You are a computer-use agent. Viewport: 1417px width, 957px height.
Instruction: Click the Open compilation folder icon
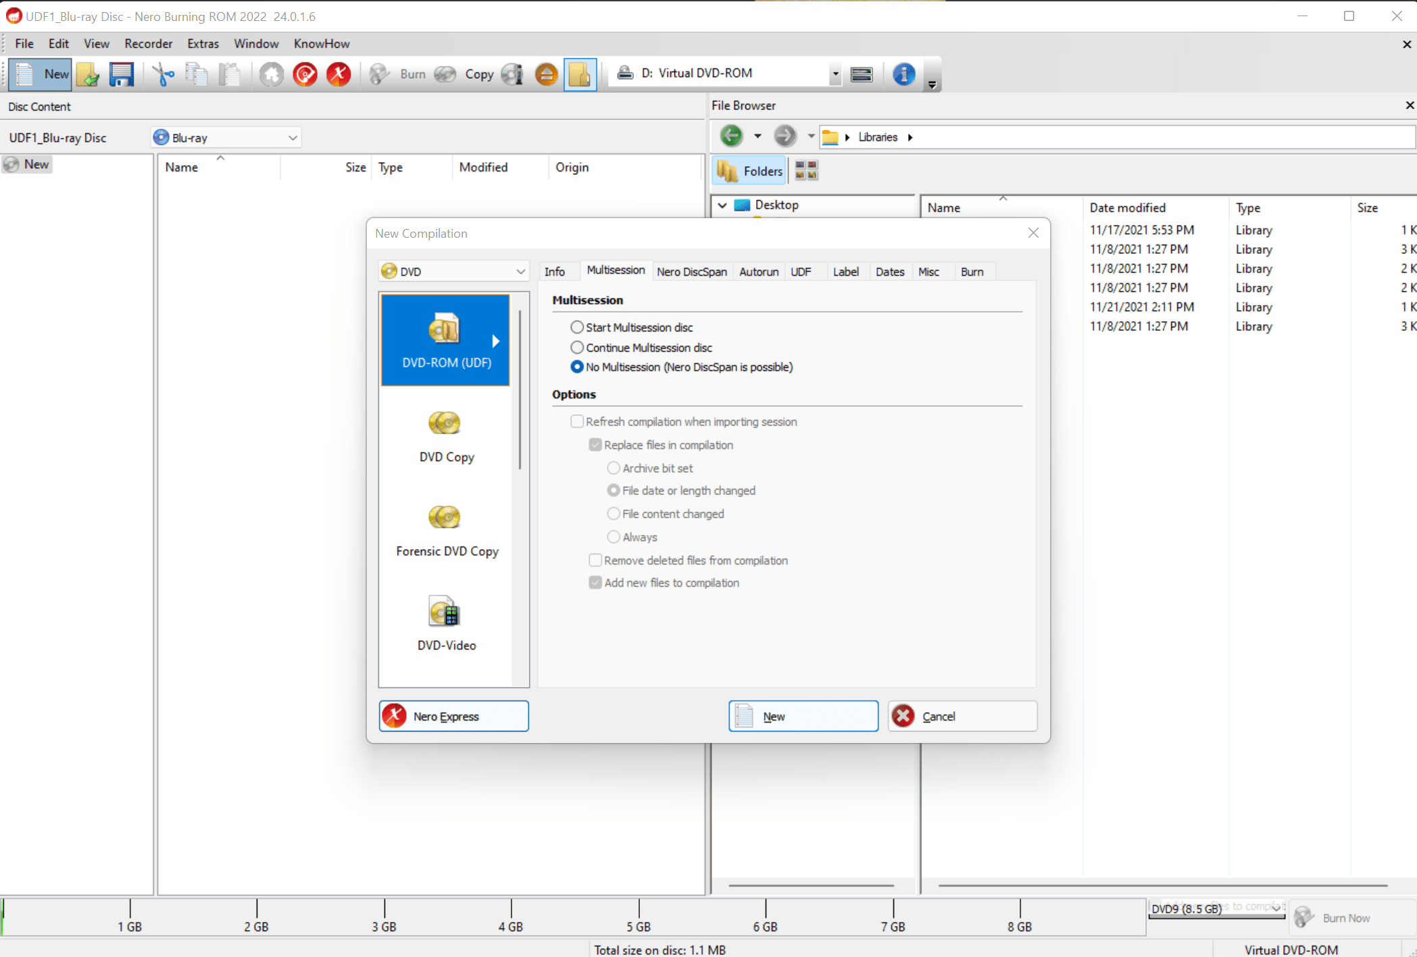88,74
